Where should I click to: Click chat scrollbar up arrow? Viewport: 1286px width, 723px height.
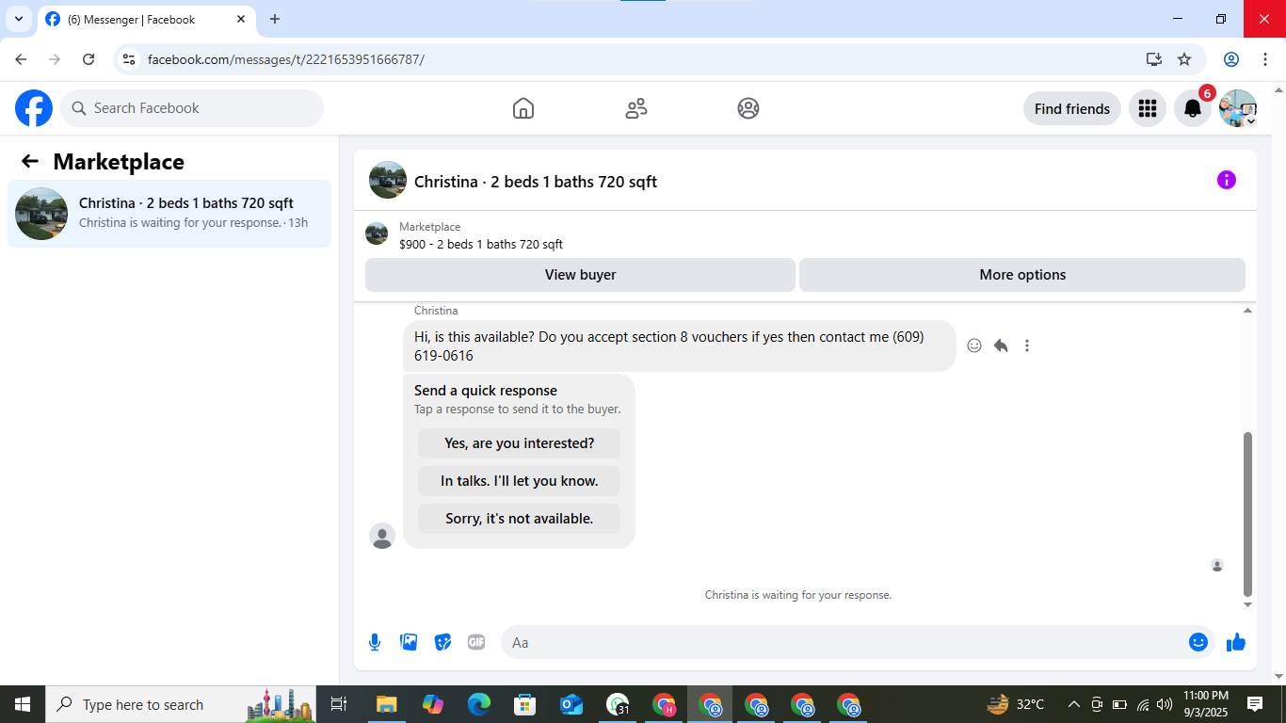[x=1248, y=310]
